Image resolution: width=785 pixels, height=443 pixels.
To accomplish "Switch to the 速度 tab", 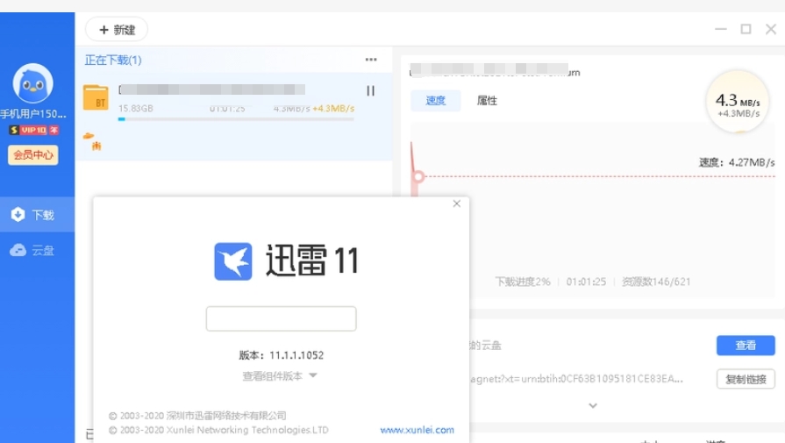I will coord(436,101).
